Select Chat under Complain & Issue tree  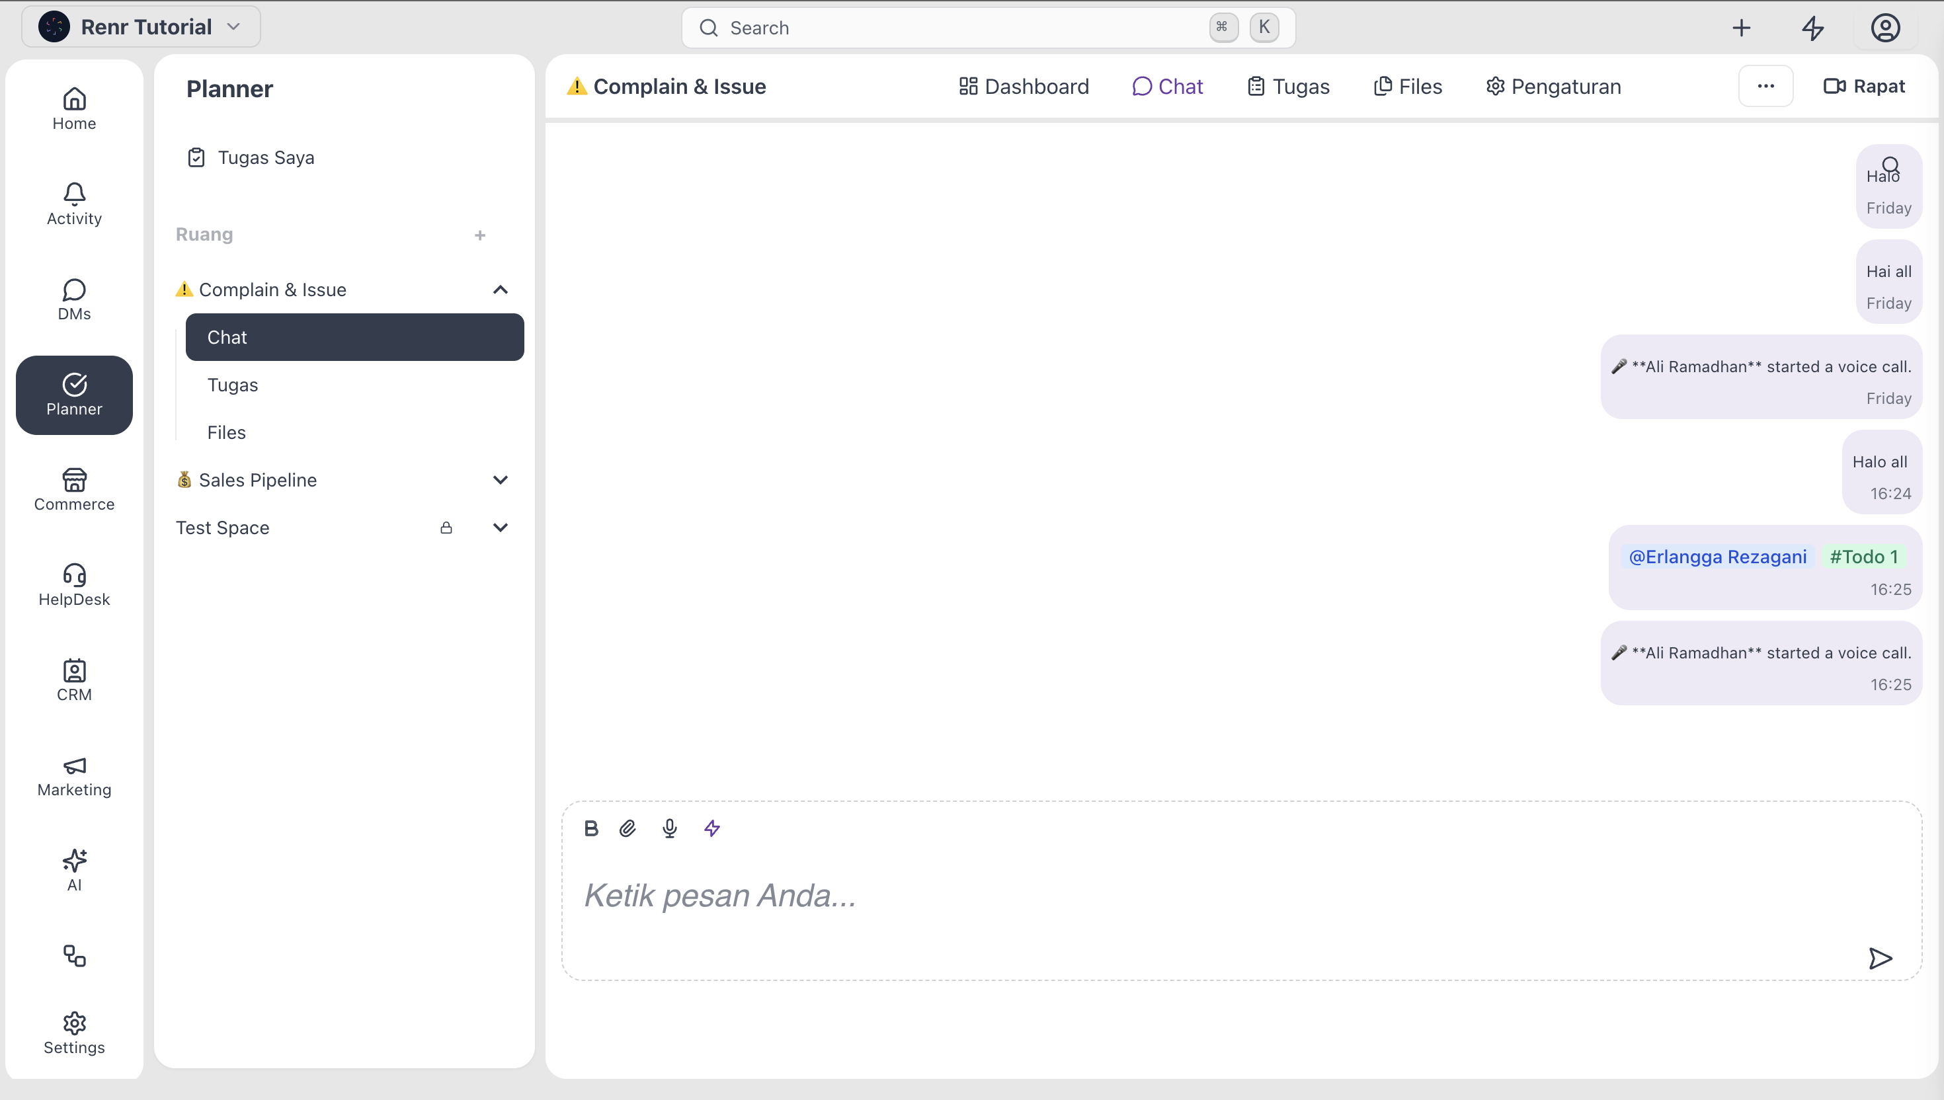click(354, 338)
